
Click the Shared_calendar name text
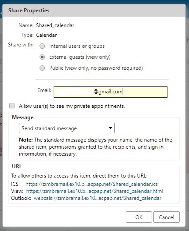tap(55, 25)
